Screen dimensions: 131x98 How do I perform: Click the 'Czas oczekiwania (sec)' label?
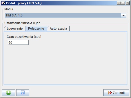pos(24,37)
